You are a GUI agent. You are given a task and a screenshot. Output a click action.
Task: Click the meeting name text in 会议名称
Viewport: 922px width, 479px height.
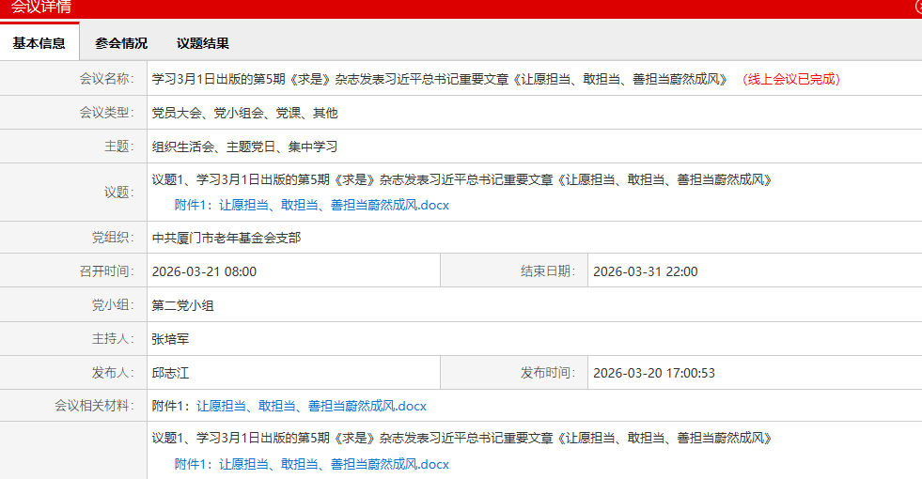tap(440, 79)
